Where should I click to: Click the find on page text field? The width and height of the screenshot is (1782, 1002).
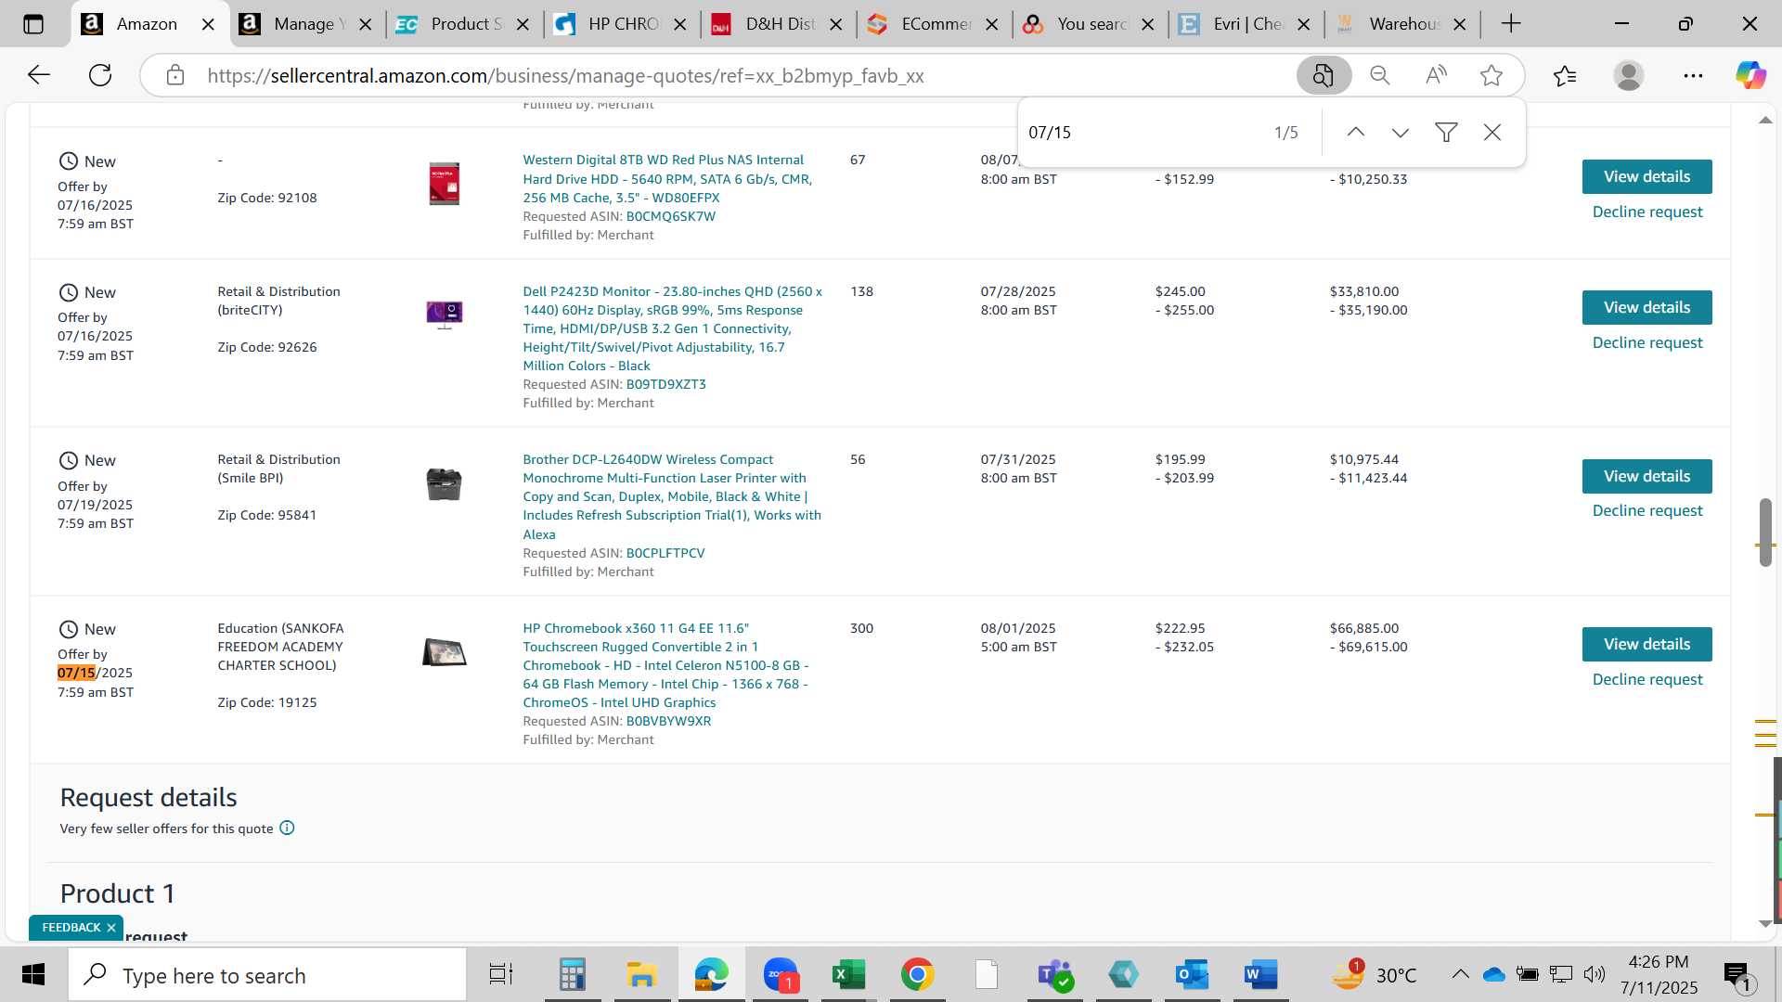[x=1142, y=133]
